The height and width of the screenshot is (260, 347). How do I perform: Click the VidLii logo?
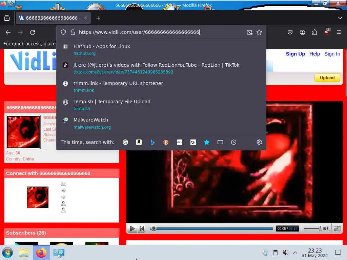pyautogui.click(x=33, y=61)
